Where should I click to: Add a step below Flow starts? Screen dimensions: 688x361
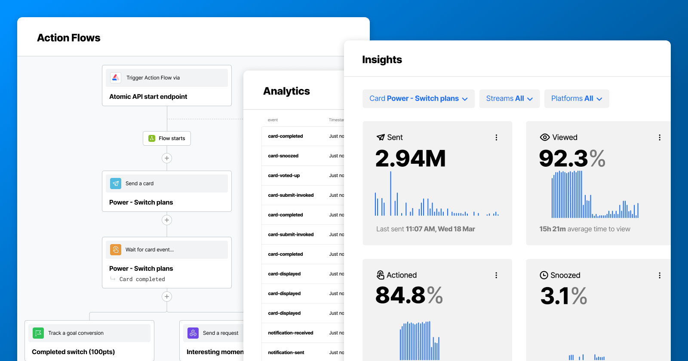pos(167,158)
